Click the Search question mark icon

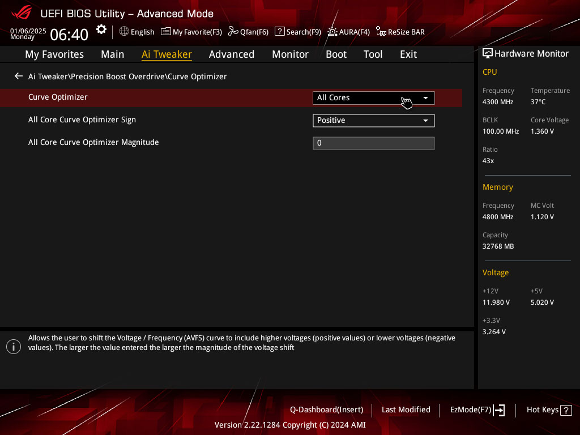(x=280, y=32)
